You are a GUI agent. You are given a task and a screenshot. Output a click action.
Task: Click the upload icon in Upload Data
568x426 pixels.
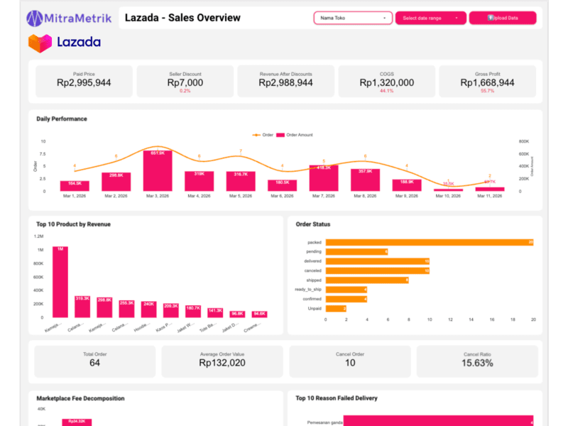tap(491, 18)
